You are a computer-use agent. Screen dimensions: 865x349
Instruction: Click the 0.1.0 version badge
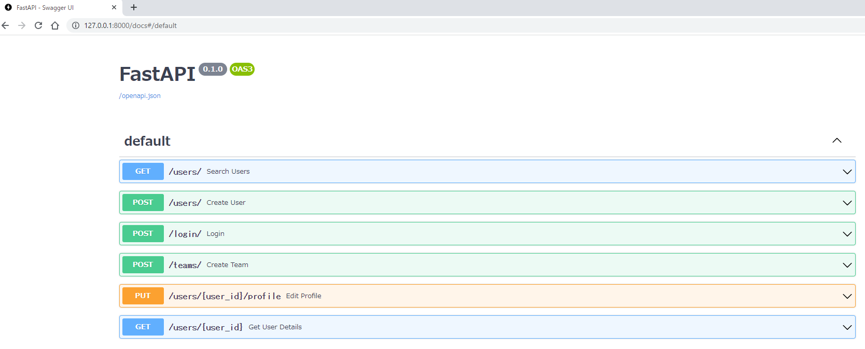click(213, 69)
